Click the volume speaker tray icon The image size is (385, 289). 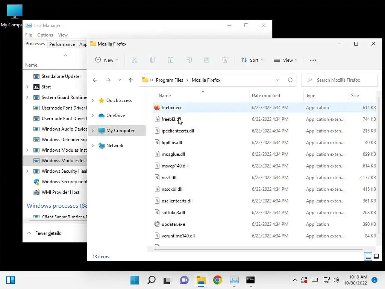click(336, 280)
